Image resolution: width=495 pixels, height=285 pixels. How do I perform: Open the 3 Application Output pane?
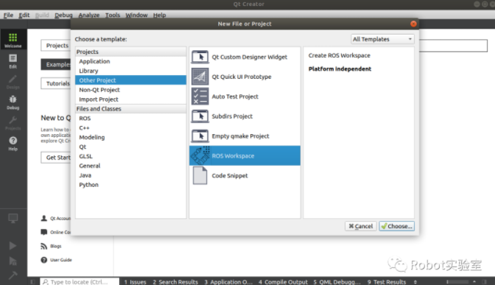[x=228, y=282]
